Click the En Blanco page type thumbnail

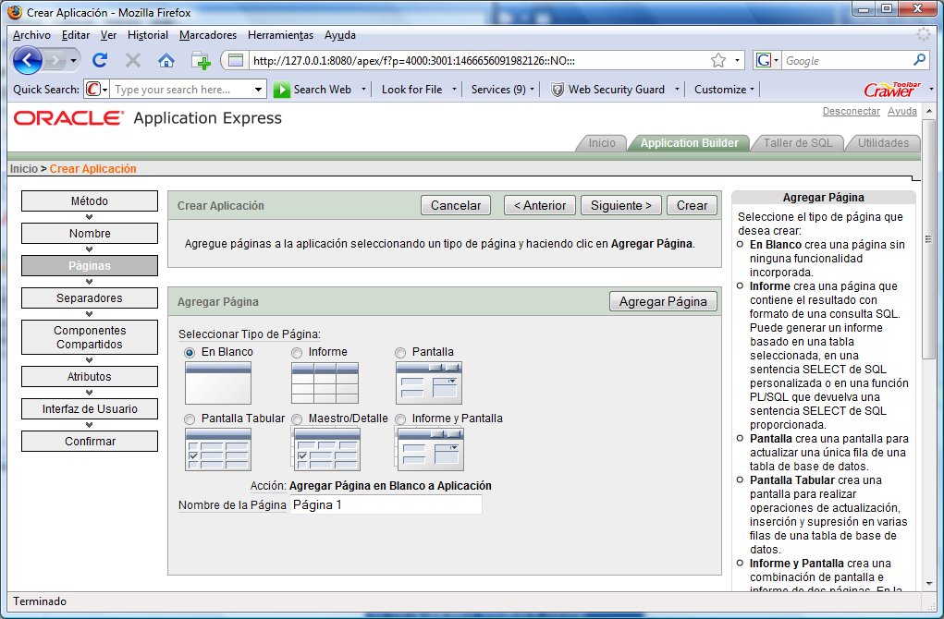pos(218,383)
